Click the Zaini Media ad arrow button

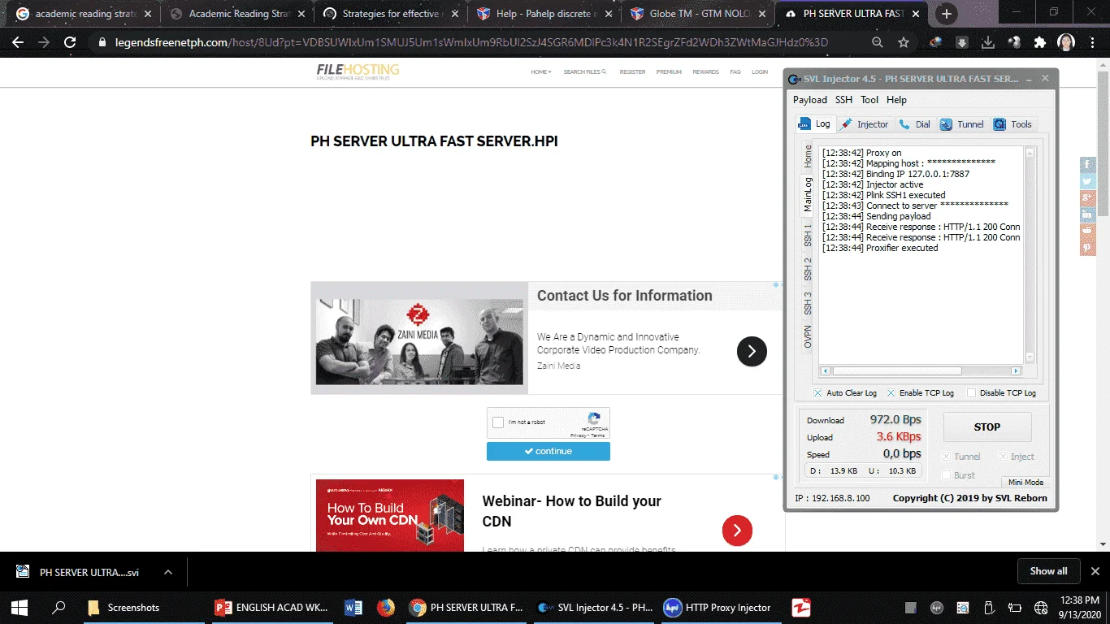pyautogui.click(x=752, y=351)
